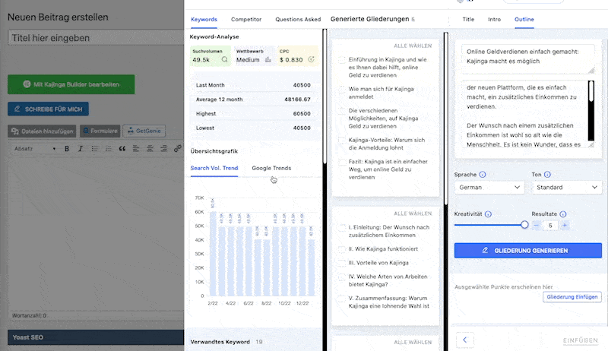Click the Formulare button
Screen dimensions: 608x351
coord(100,131)
